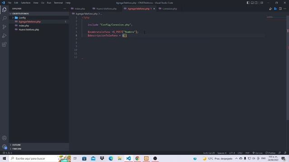Toggle the bottom panel layout icon

click(252, 3)
